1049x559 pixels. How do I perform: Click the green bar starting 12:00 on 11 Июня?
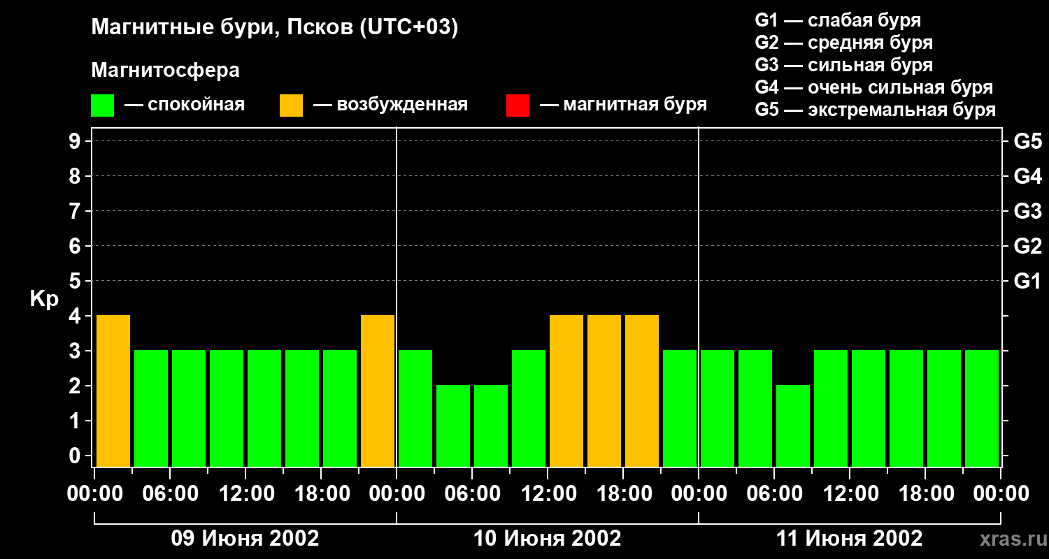coord(869,409)
